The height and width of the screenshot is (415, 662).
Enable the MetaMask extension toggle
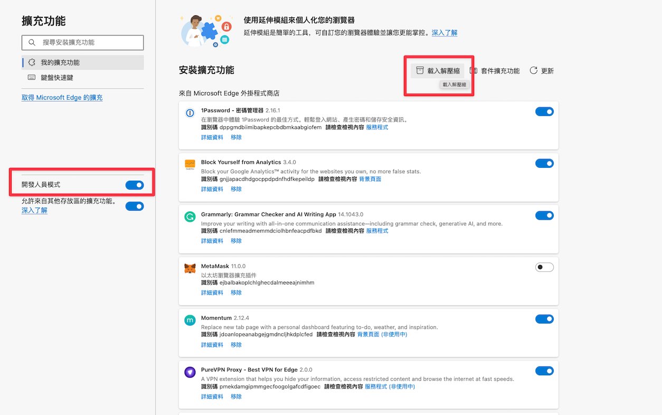click(x=544, y=267)
